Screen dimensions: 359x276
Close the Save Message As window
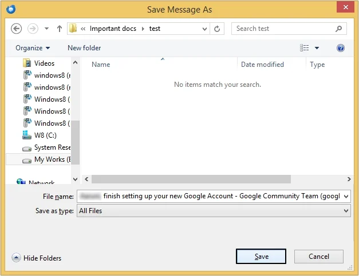(x=345, y=7)
